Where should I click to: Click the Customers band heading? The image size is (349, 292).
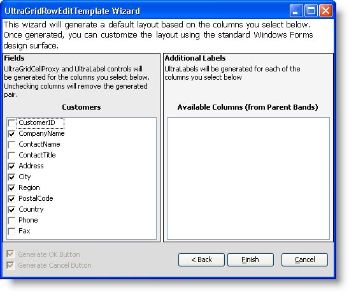[x=82, y=107]
